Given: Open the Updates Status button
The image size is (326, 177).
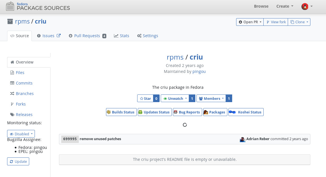Looking at the screenshot, I should (155, 112).
